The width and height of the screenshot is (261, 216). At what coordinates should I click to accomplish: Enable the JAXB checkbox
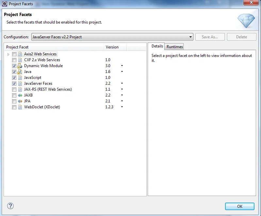pos(14,96)
